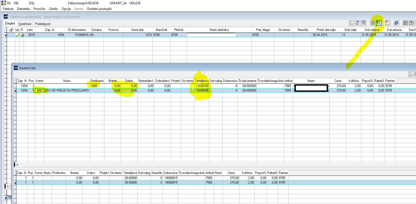Click the printer icon in row 1654
This screenshot has width=416, height=204.
[x=22, y=35]
